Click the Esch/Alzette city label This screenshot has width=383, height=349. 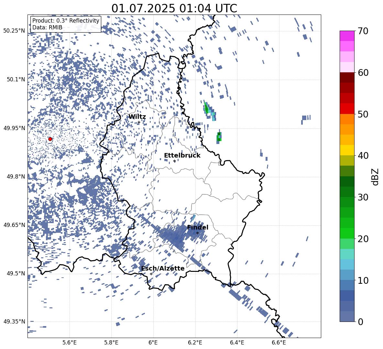point(163,269)
